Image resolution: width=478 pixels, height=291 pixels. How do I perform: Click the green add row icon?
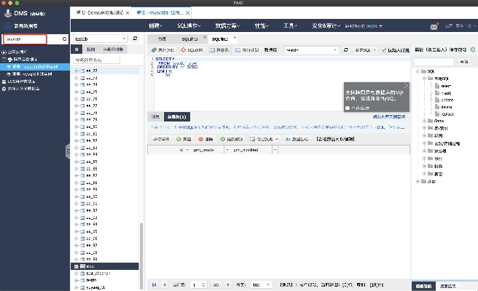179,138
